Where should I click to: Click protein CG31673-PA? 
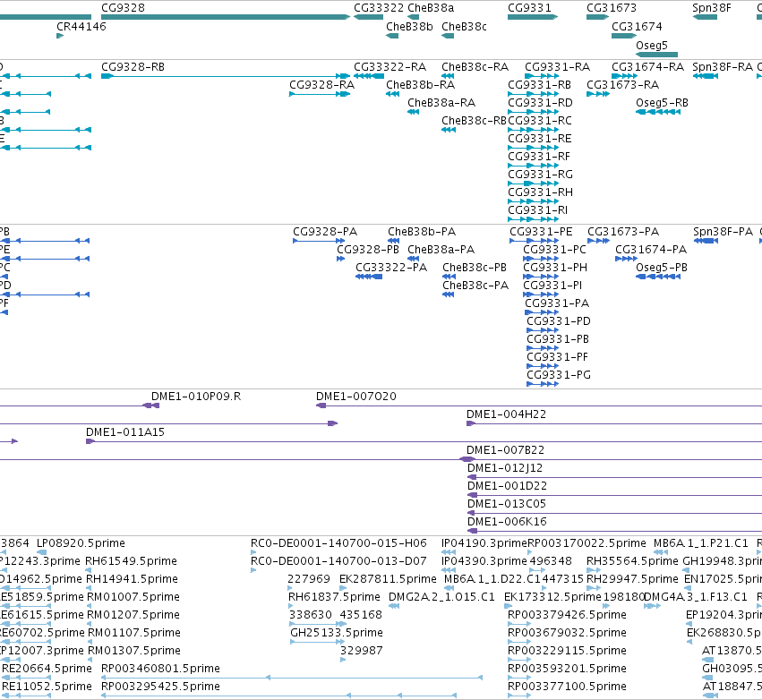coord(598,241)
